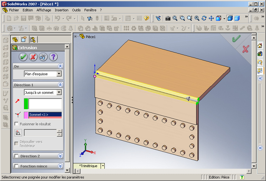
Task: Enable the Fonction mince checkbox
Action: pos(16,166)
